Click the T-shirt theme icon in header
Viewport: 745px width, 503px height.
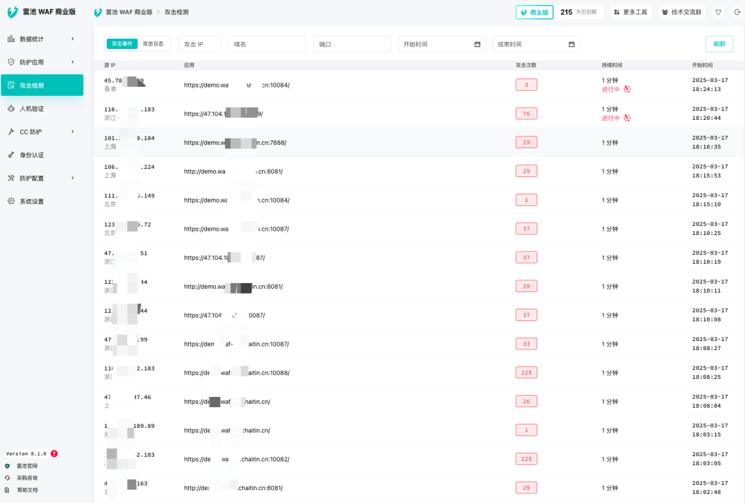coord(718,12)
